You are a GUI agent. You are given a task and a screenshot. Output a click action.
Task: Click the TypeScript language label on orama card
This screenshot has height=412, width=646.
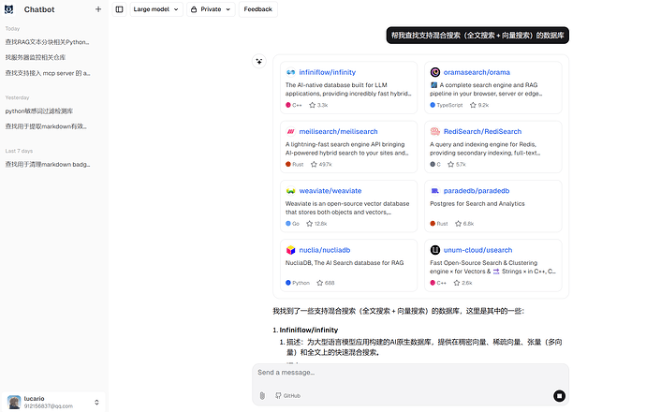coord(449,105)
